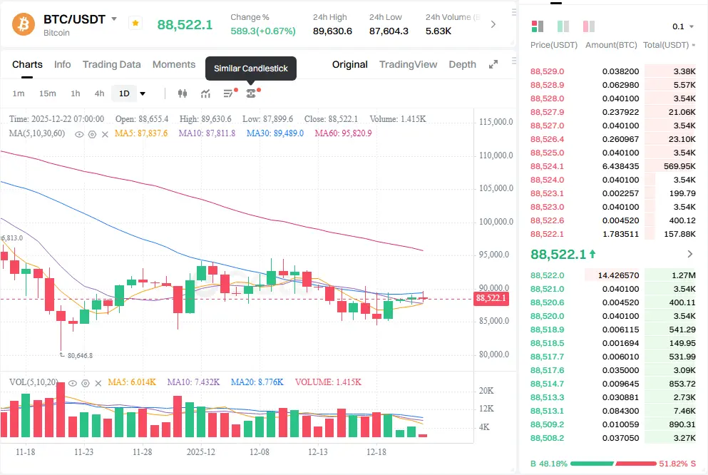Show only sell orders in order book
Screen dimensions: 708x475
[x=589, y=26]
